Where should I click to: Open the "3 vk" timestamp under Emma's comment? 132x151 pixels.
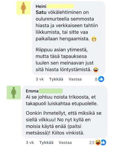[x=30, y=142]
